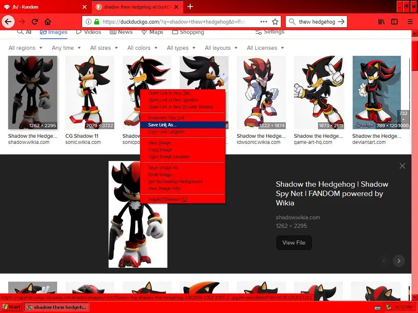The height and width of the screenshot is (313, 418).
Task: Choose Inspect Element (Q)
Action: (x=182, y=199)
